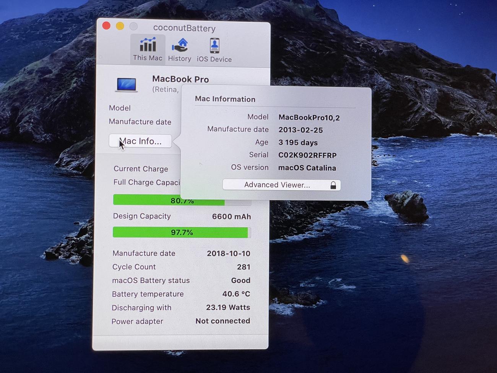The width and height of the screenshot is (497, 373).
Task: Click the Cycle Count value 281
Action: coord(244,267)
